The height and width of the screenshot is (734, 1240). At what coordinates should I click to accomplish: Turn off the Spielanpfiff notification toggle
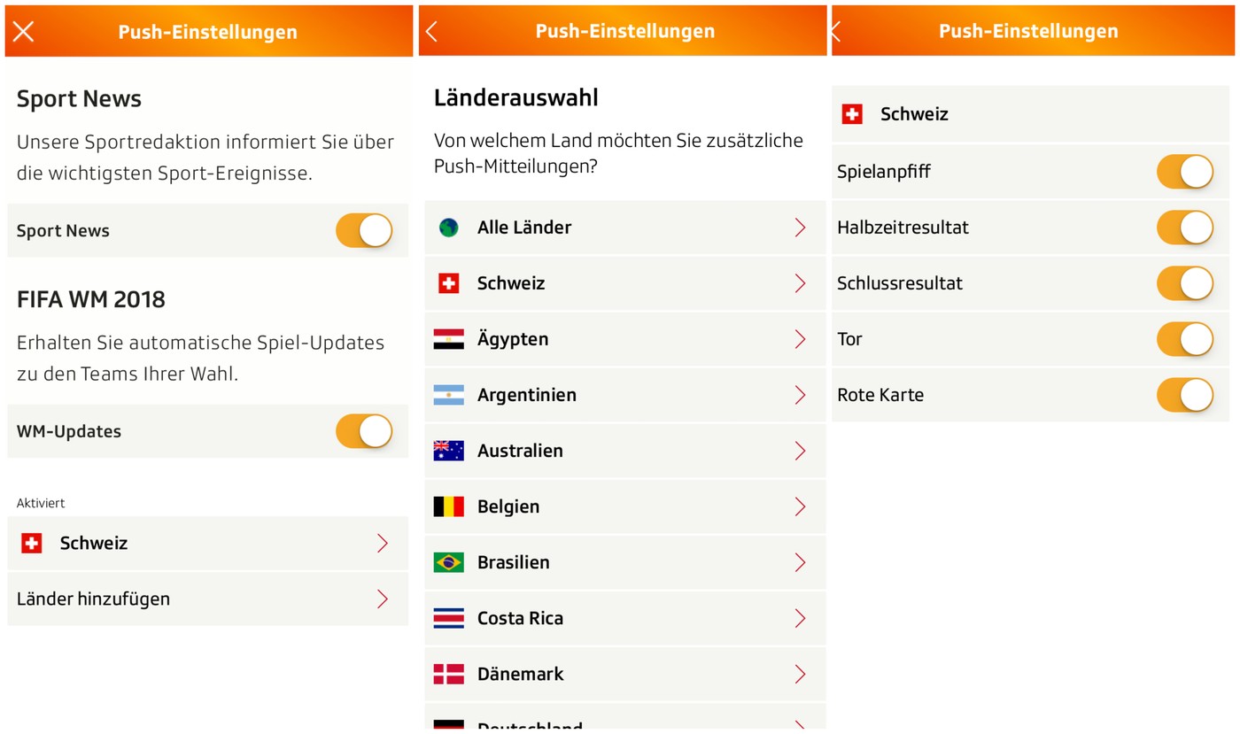(1185, 171)
